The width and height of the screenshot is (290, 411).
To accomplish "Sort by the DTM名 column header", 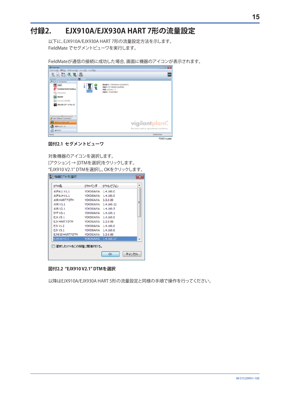I will pos(68,186).
